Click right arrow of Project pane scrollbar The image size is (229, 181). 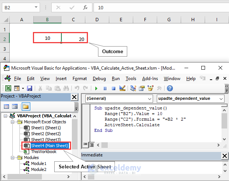68,177
